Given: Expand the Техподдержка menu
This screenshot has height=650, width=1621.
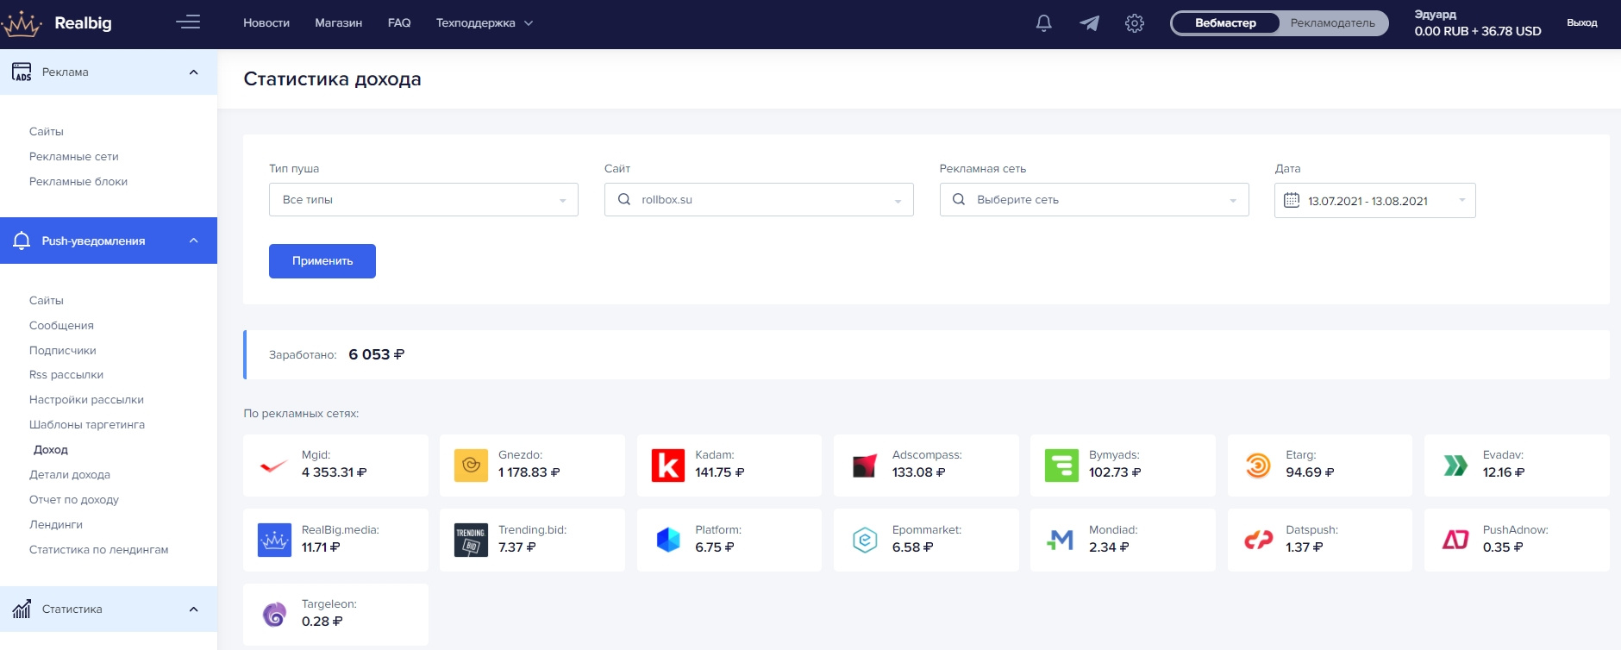Looking at the screenshot, I should click(x=485, y=23).
